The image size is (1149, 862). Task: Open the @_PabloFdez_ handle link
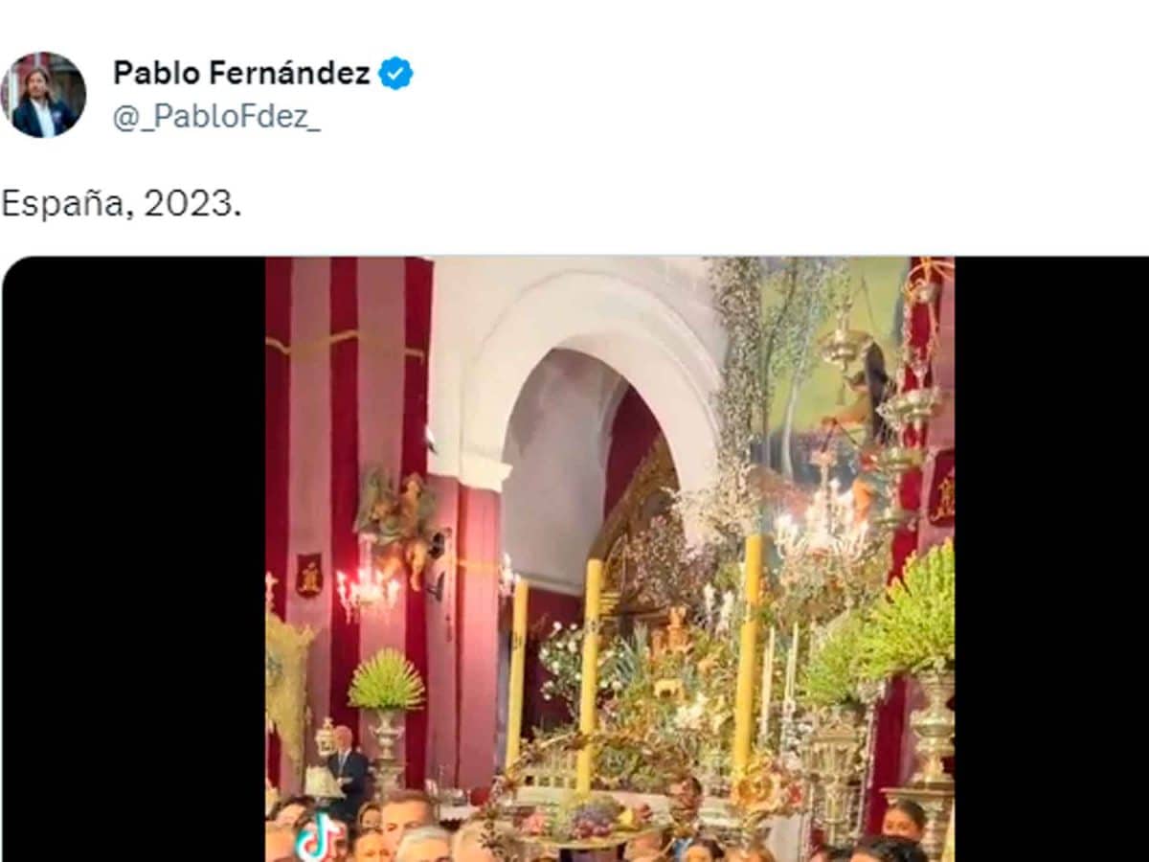point(216,117)
